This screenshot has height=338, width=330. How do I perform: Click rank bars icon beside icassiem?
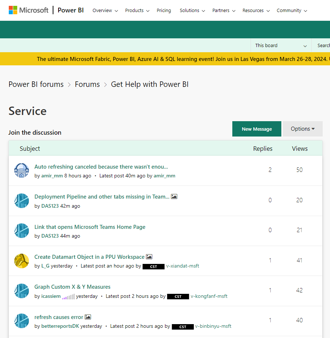[x=68, y=297]
